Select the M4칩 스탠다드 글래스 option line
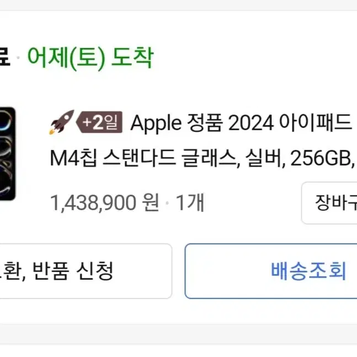This screenshot has height=357, width=357. [145, 158]
